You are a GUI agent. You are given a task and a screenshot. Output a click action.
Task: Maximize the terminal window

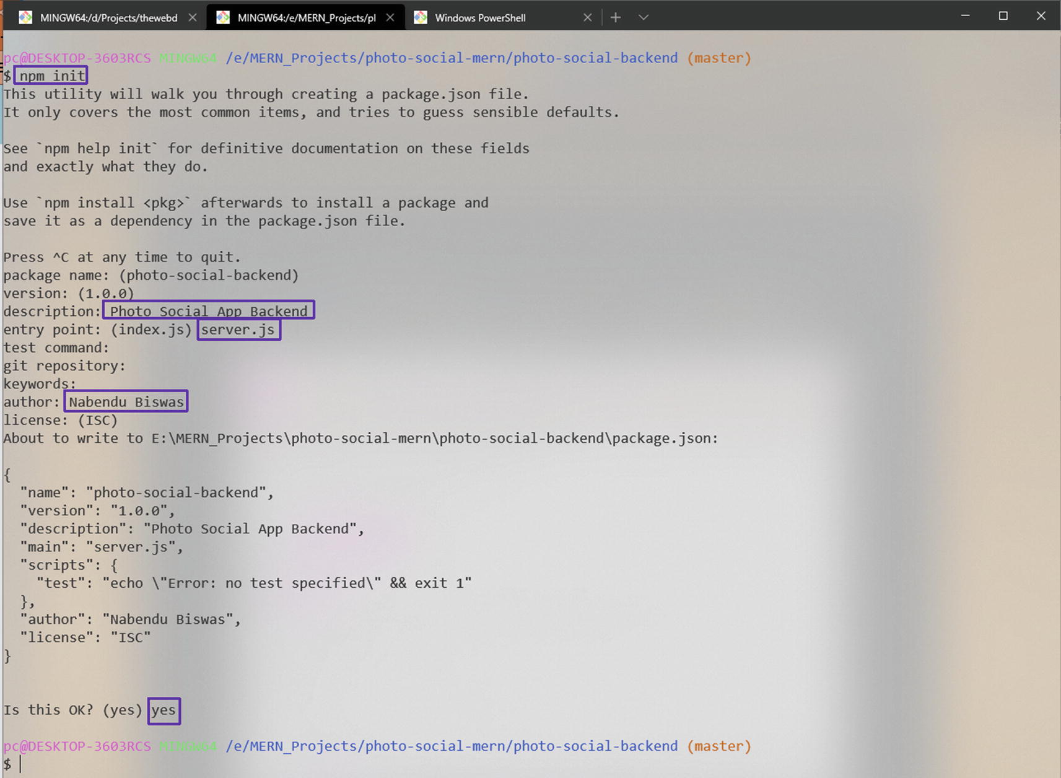pyautogui.click(x=1003, y=16)
